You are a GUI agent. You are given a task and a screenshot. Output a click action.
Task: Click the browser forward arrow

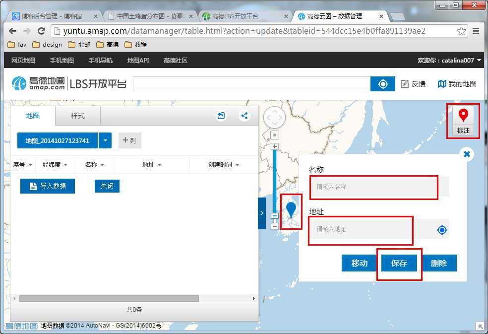(27, 31)
